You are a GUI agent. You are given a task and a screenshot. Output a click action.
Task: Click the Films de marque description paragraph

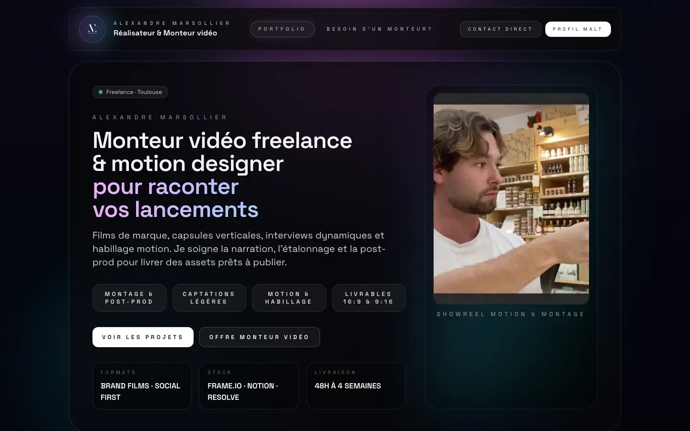pyautogui.click(x=239, y=249)
